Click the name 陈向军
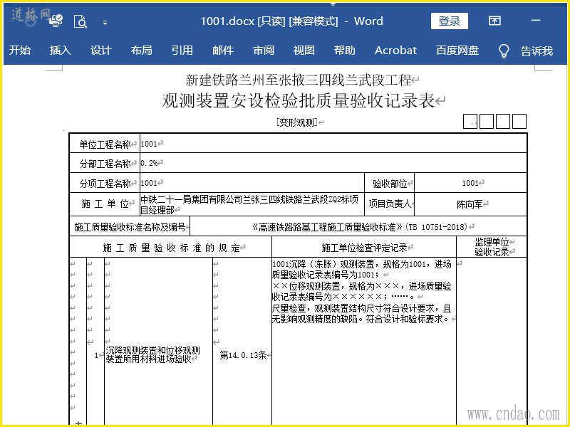 tap(470, 204)
